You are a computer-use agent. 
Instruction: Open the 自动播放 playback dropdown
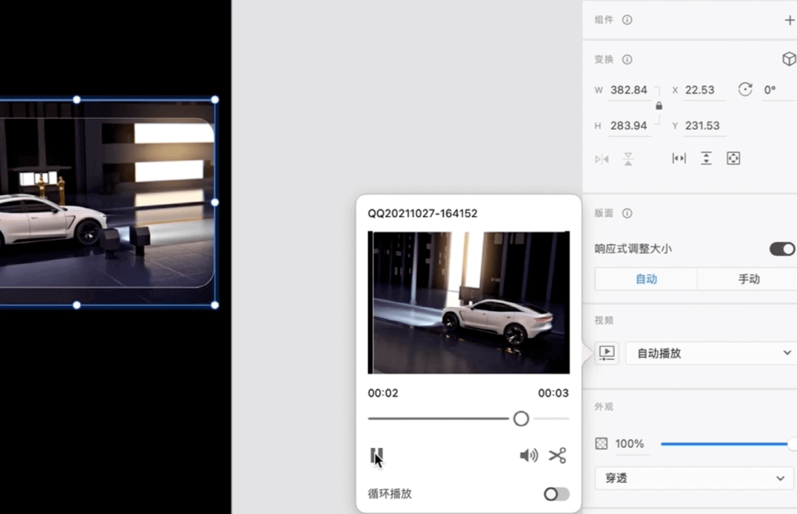[712, 353]
